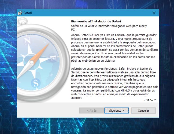Click the 'Safari' window title text
The width and height of the screenshot is (174, 134).
coord(28,13)
